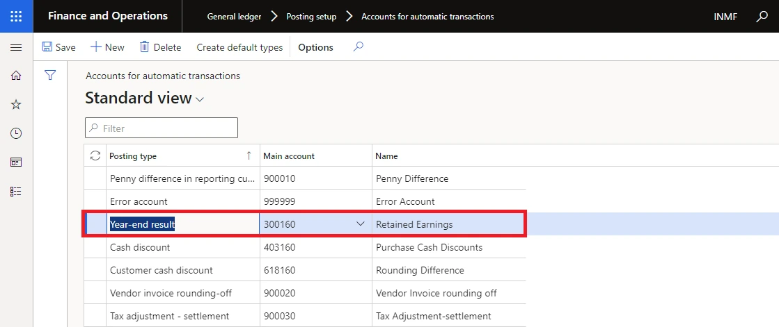Click Finance and Operations title
779x327 pixels.
tap(108, 16)
